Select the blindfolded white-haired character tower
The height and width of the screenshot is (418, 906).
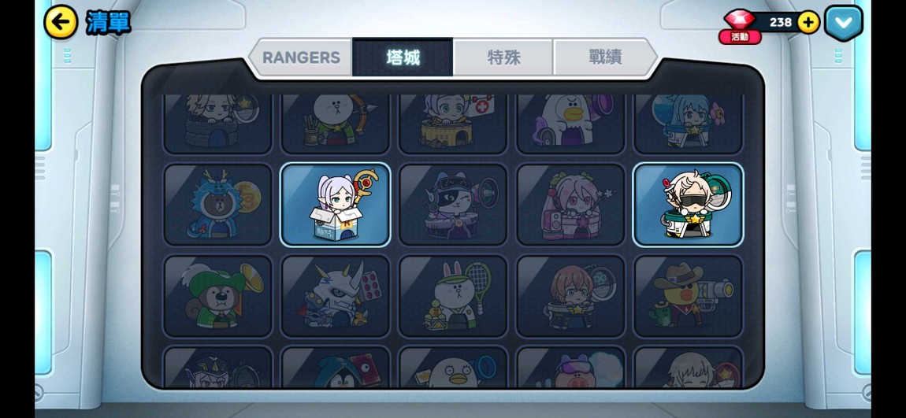tap(689, 205)
